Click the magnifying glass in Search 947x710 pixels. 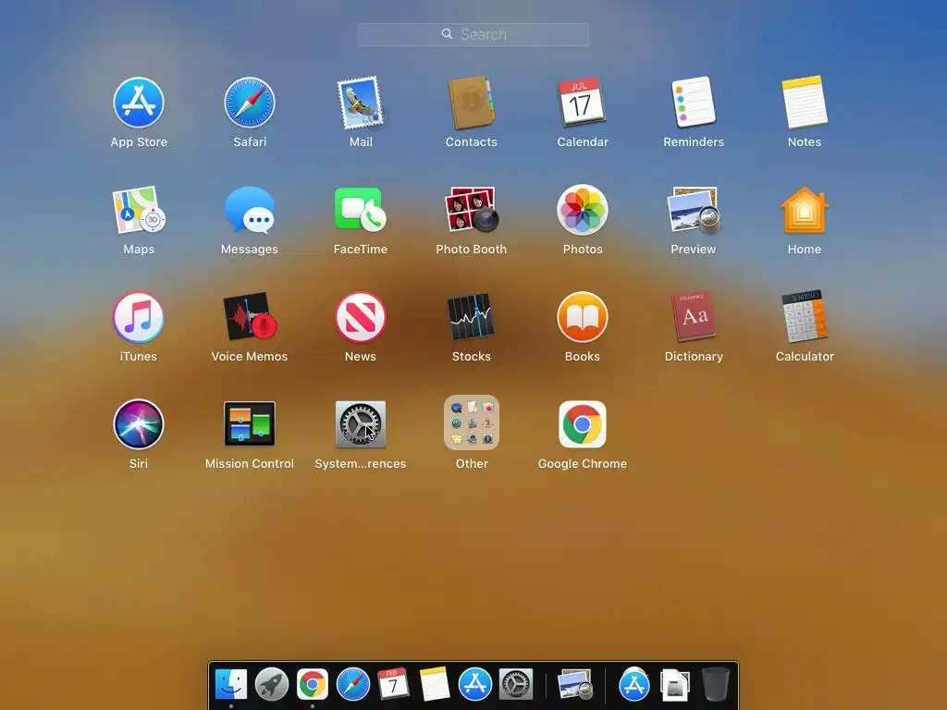[x=447, y=34]
